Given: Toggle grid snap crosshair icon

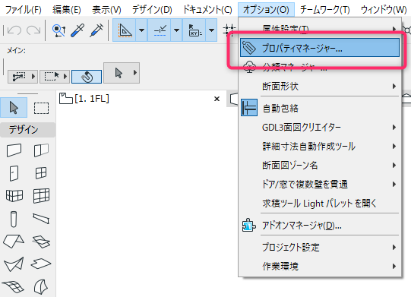Looking at the screenshot, I should [x=229, y=30].
